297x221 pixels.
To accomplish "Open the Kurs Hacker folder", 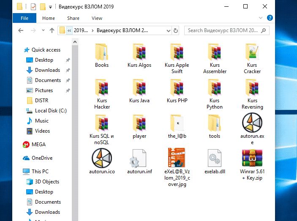I will 102,94.
